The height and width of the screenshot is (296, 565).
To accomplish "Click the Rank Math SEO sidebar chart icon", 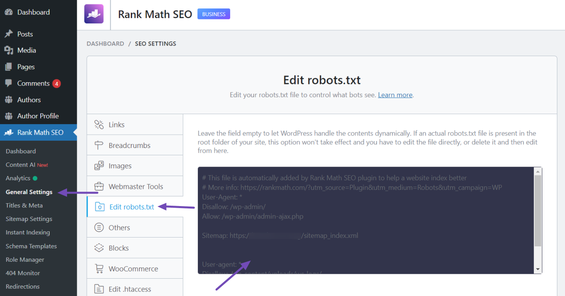I will pyautogui.click(x=8, y=132).
